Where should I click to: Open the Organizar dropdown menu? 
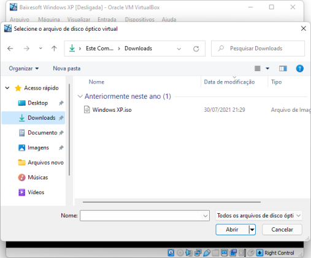point(24,68)
